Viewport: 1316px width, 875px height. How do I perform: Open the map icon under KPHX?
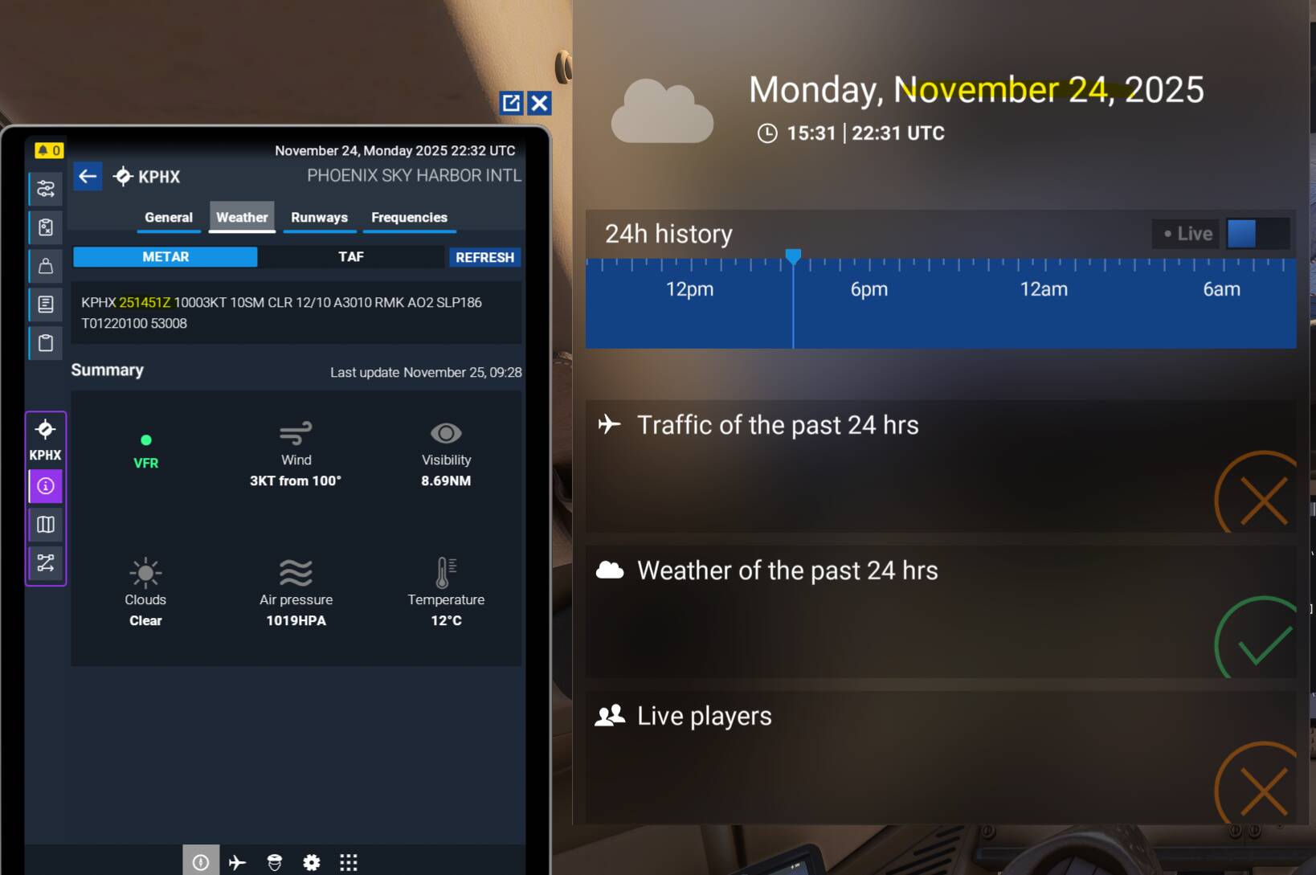(x=46, y=525)
